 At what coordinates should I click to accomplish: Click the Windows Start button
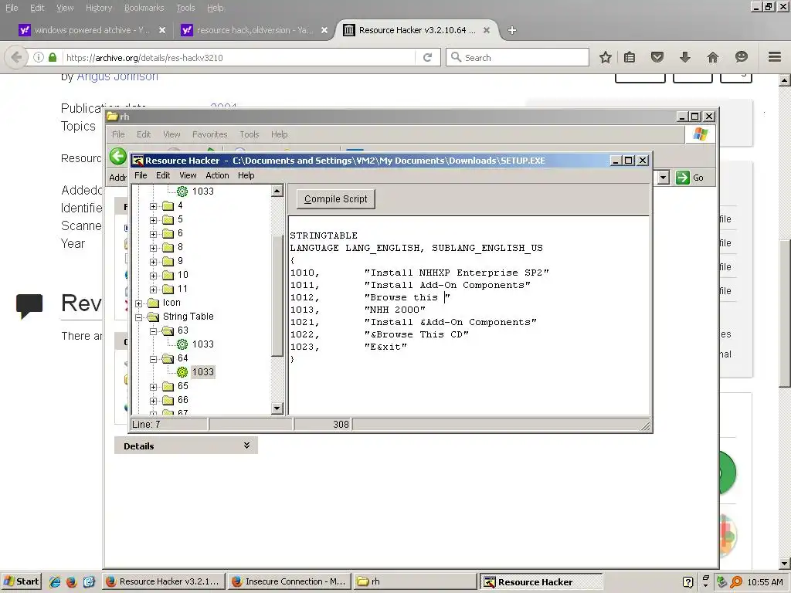[x=21, y=582]
